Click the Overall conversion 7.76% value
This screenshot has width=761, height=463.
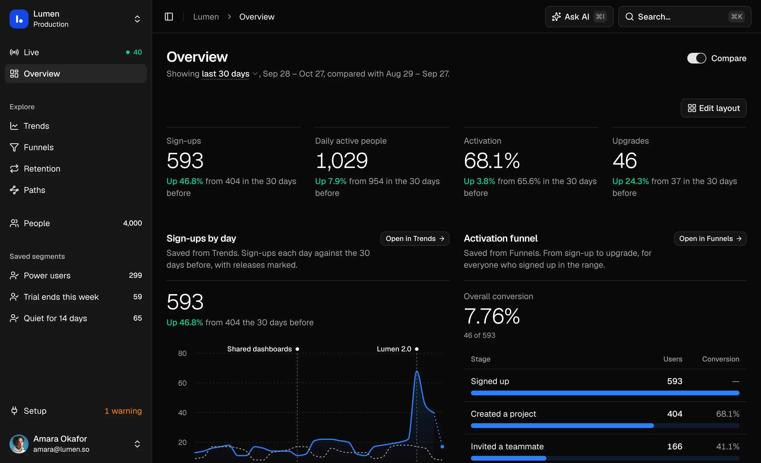pyautogui.click(x=492, y=316)
